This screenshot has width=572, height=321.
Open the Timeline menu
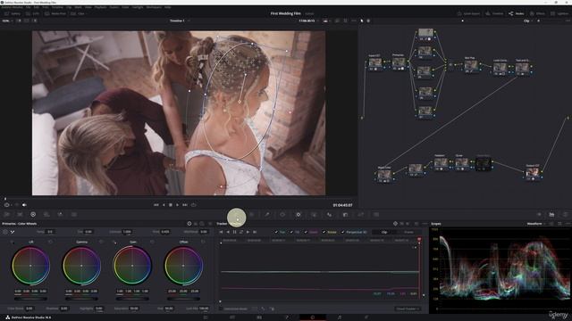tap(57, 7)
